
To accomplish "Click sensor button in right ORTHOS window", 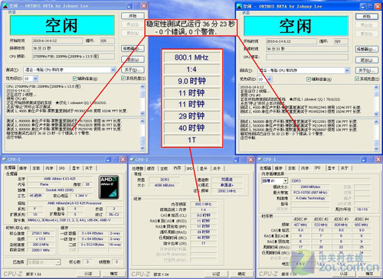I will (367, 49).
